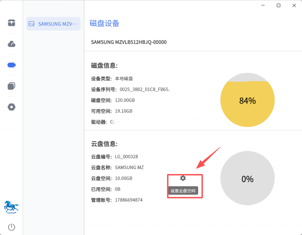
Task: Open the cloud section in sidebar
Action: [12, 44]
